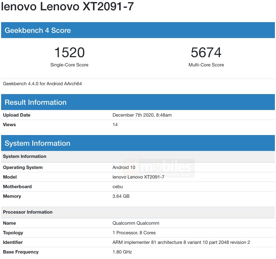Click the Motherboard label
276x259 pixels.
(x=17, y=187)
